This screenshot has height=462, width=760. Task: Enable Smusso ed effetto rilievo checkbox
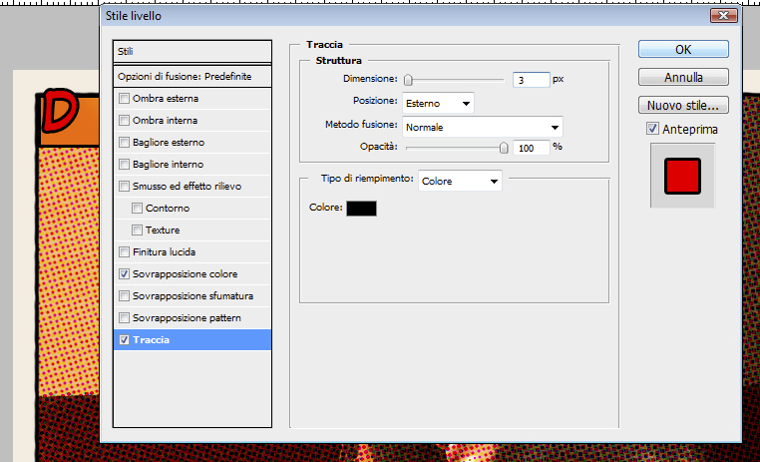tap(124, 187)
